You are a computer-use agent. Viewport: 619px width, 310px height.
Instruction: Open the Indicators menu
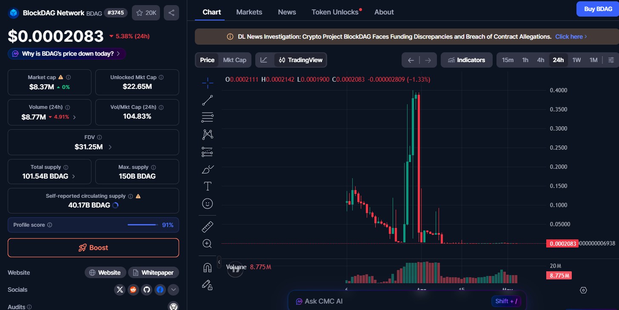(466, 60)
